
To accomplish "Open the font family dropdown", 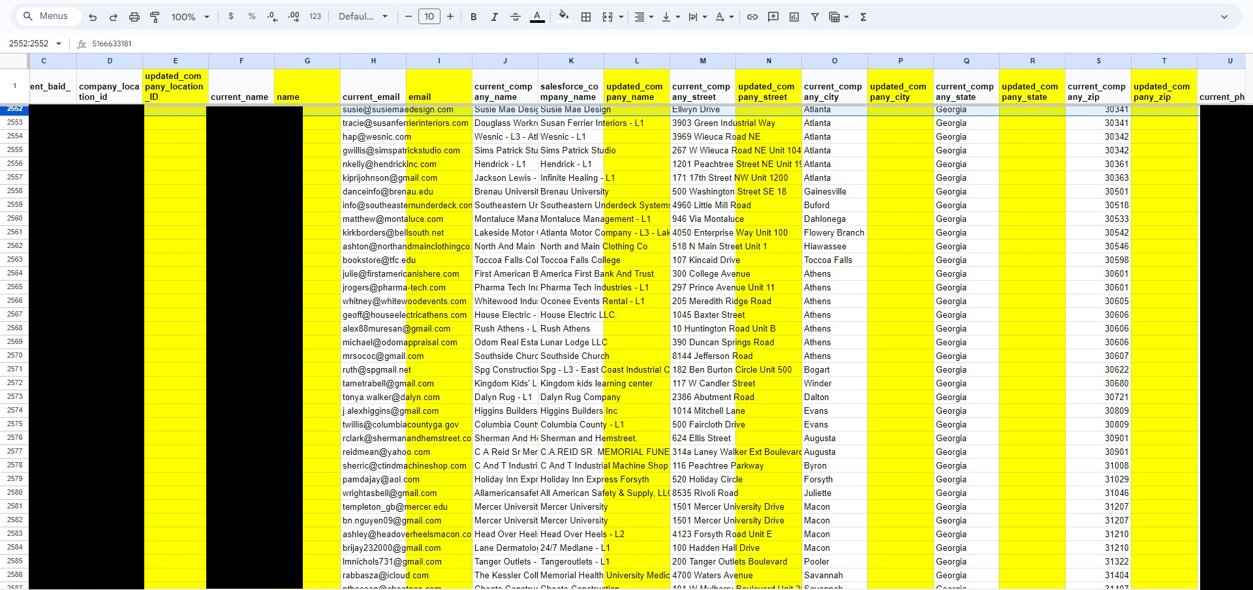I will [x=363, y=17].
